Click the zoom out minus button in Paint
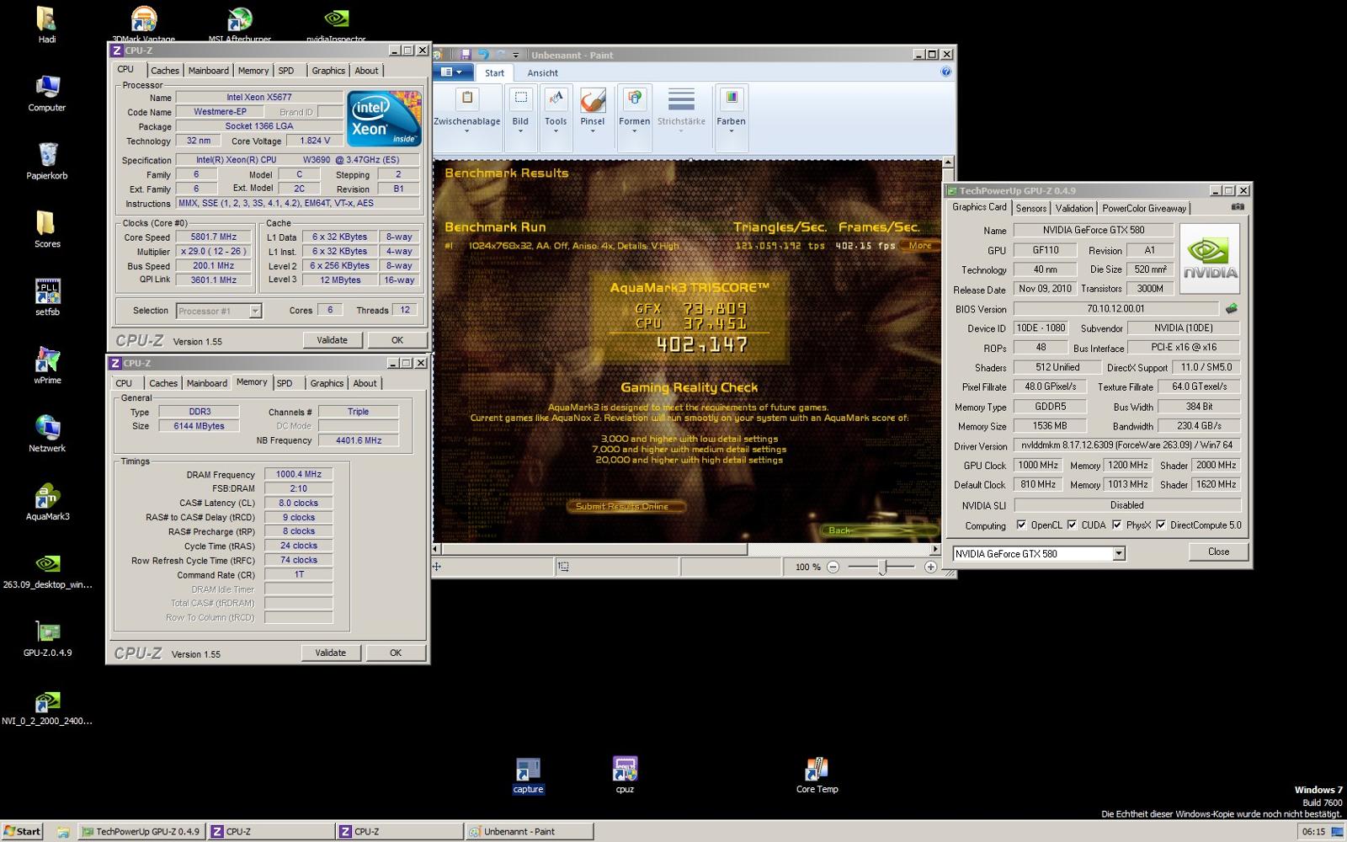The height and width of the screenshot is (842, 1347). (833, 567)
